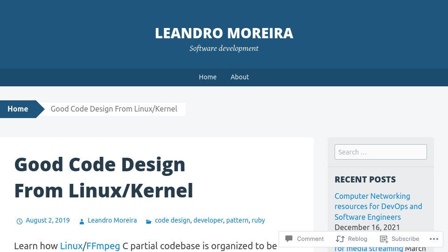The width and height of the screenshot is (448, 252).
Task: Open the developer category link
Action: tap(208, 220)
